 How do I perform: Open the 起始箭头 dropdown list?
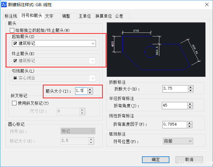(x=93, y=43)
